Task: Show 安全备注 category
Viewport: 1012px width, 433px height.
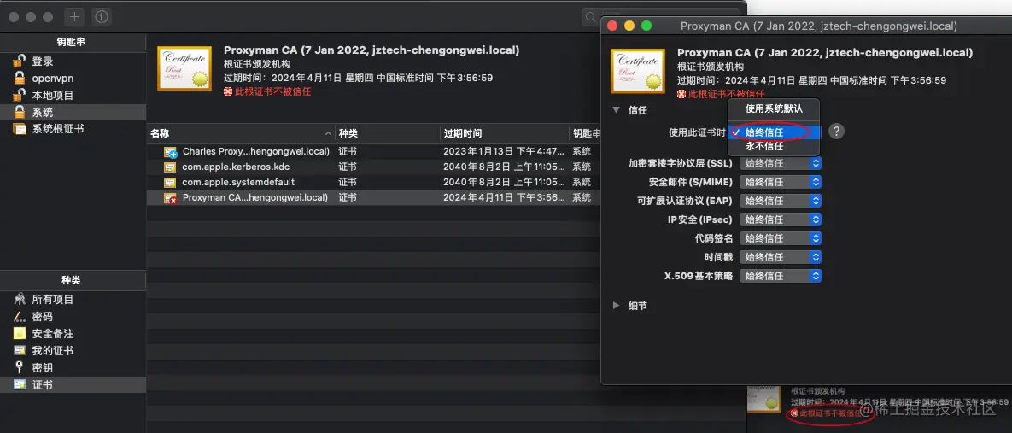Action: [73, 334]
